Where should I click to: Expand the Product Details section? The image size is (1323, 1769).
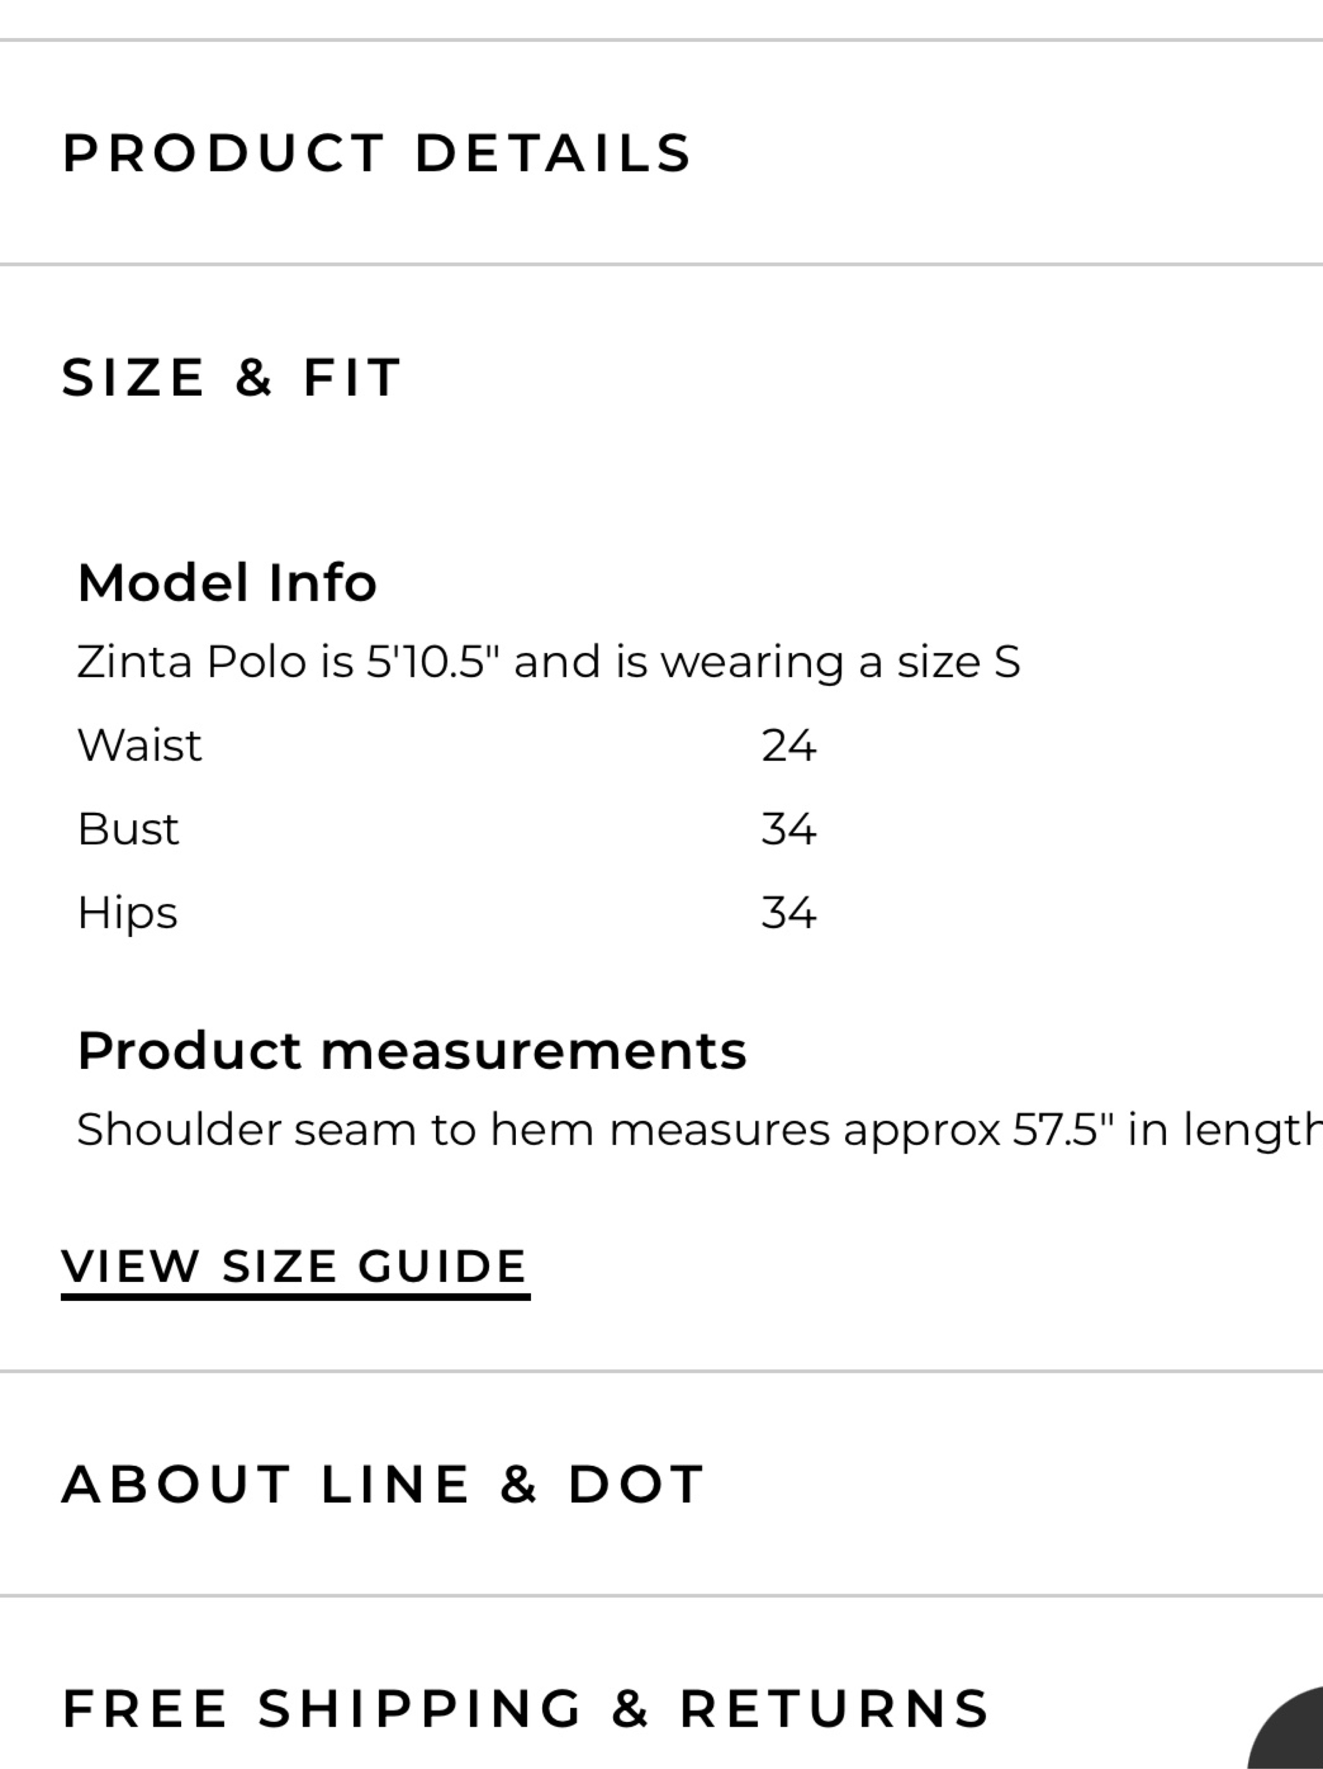click(661, 152)
